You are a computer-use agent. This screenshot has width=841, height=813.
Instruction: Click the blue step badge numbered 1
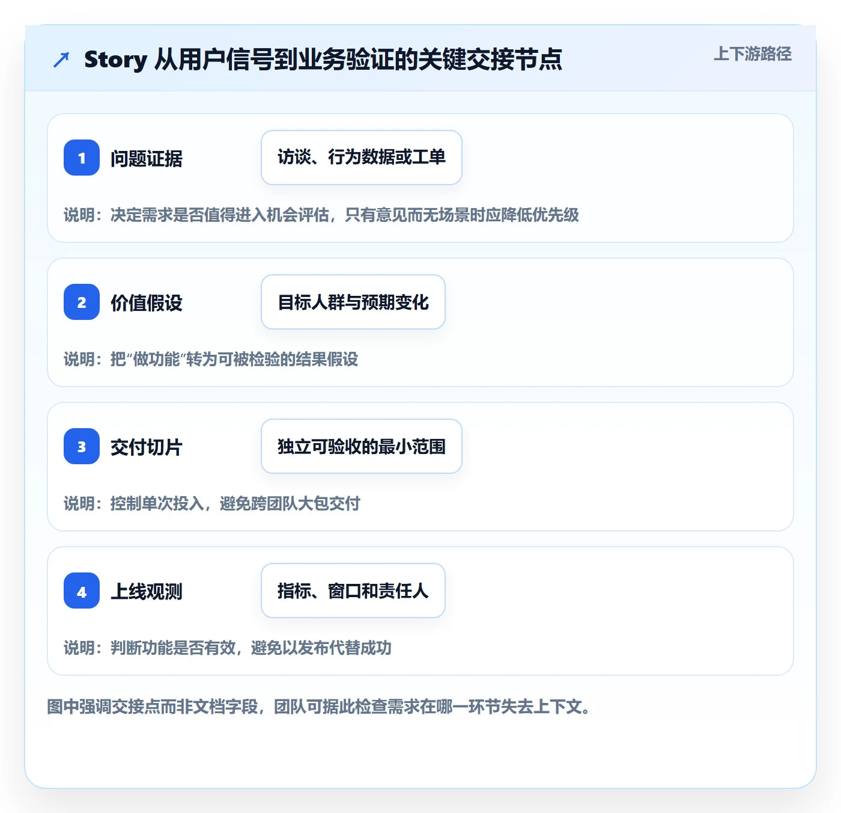82,158
